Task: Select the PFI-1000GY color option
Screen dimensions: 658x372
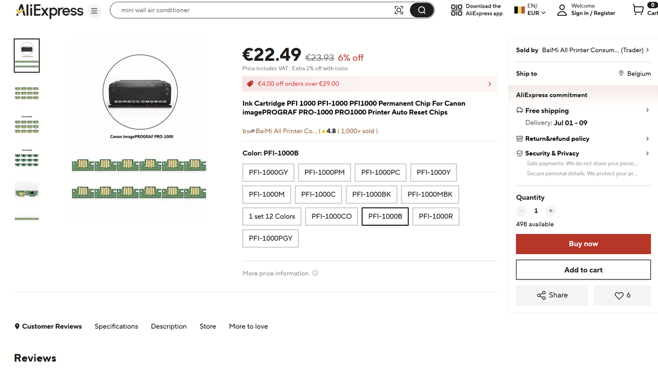Action: tap(269, 172)
